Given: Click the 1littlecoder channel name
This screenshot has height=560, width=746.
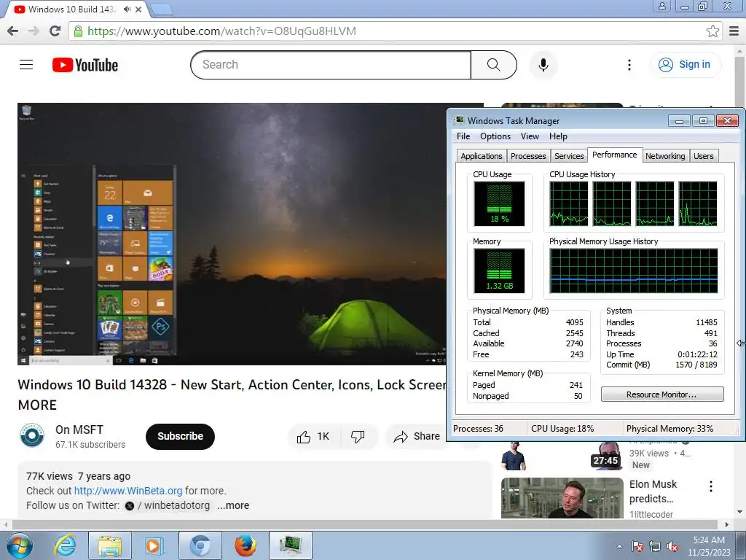Looking at the screenshot, I should (651, 514).
